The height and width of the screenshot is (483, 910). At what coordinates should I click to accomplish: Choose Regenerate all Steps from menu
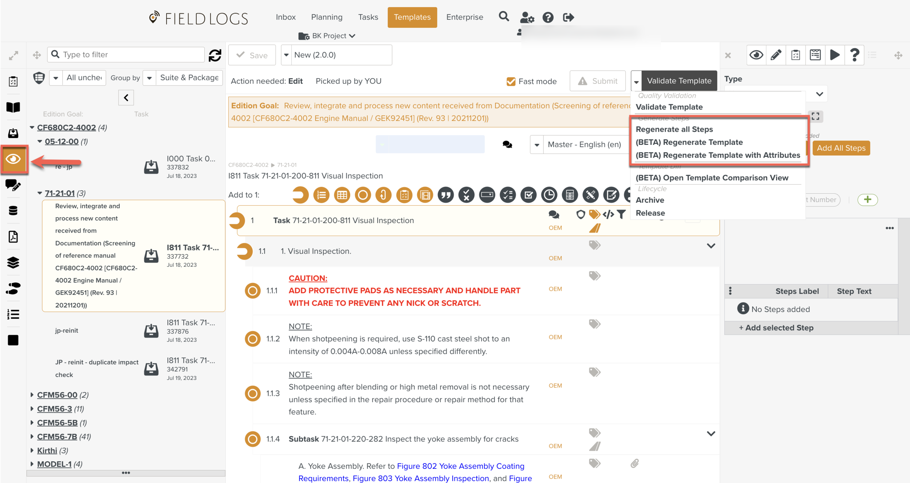point(674,129)
